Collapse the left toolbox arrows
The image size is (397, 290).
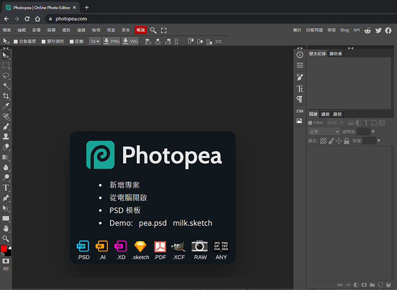[5, 48]
